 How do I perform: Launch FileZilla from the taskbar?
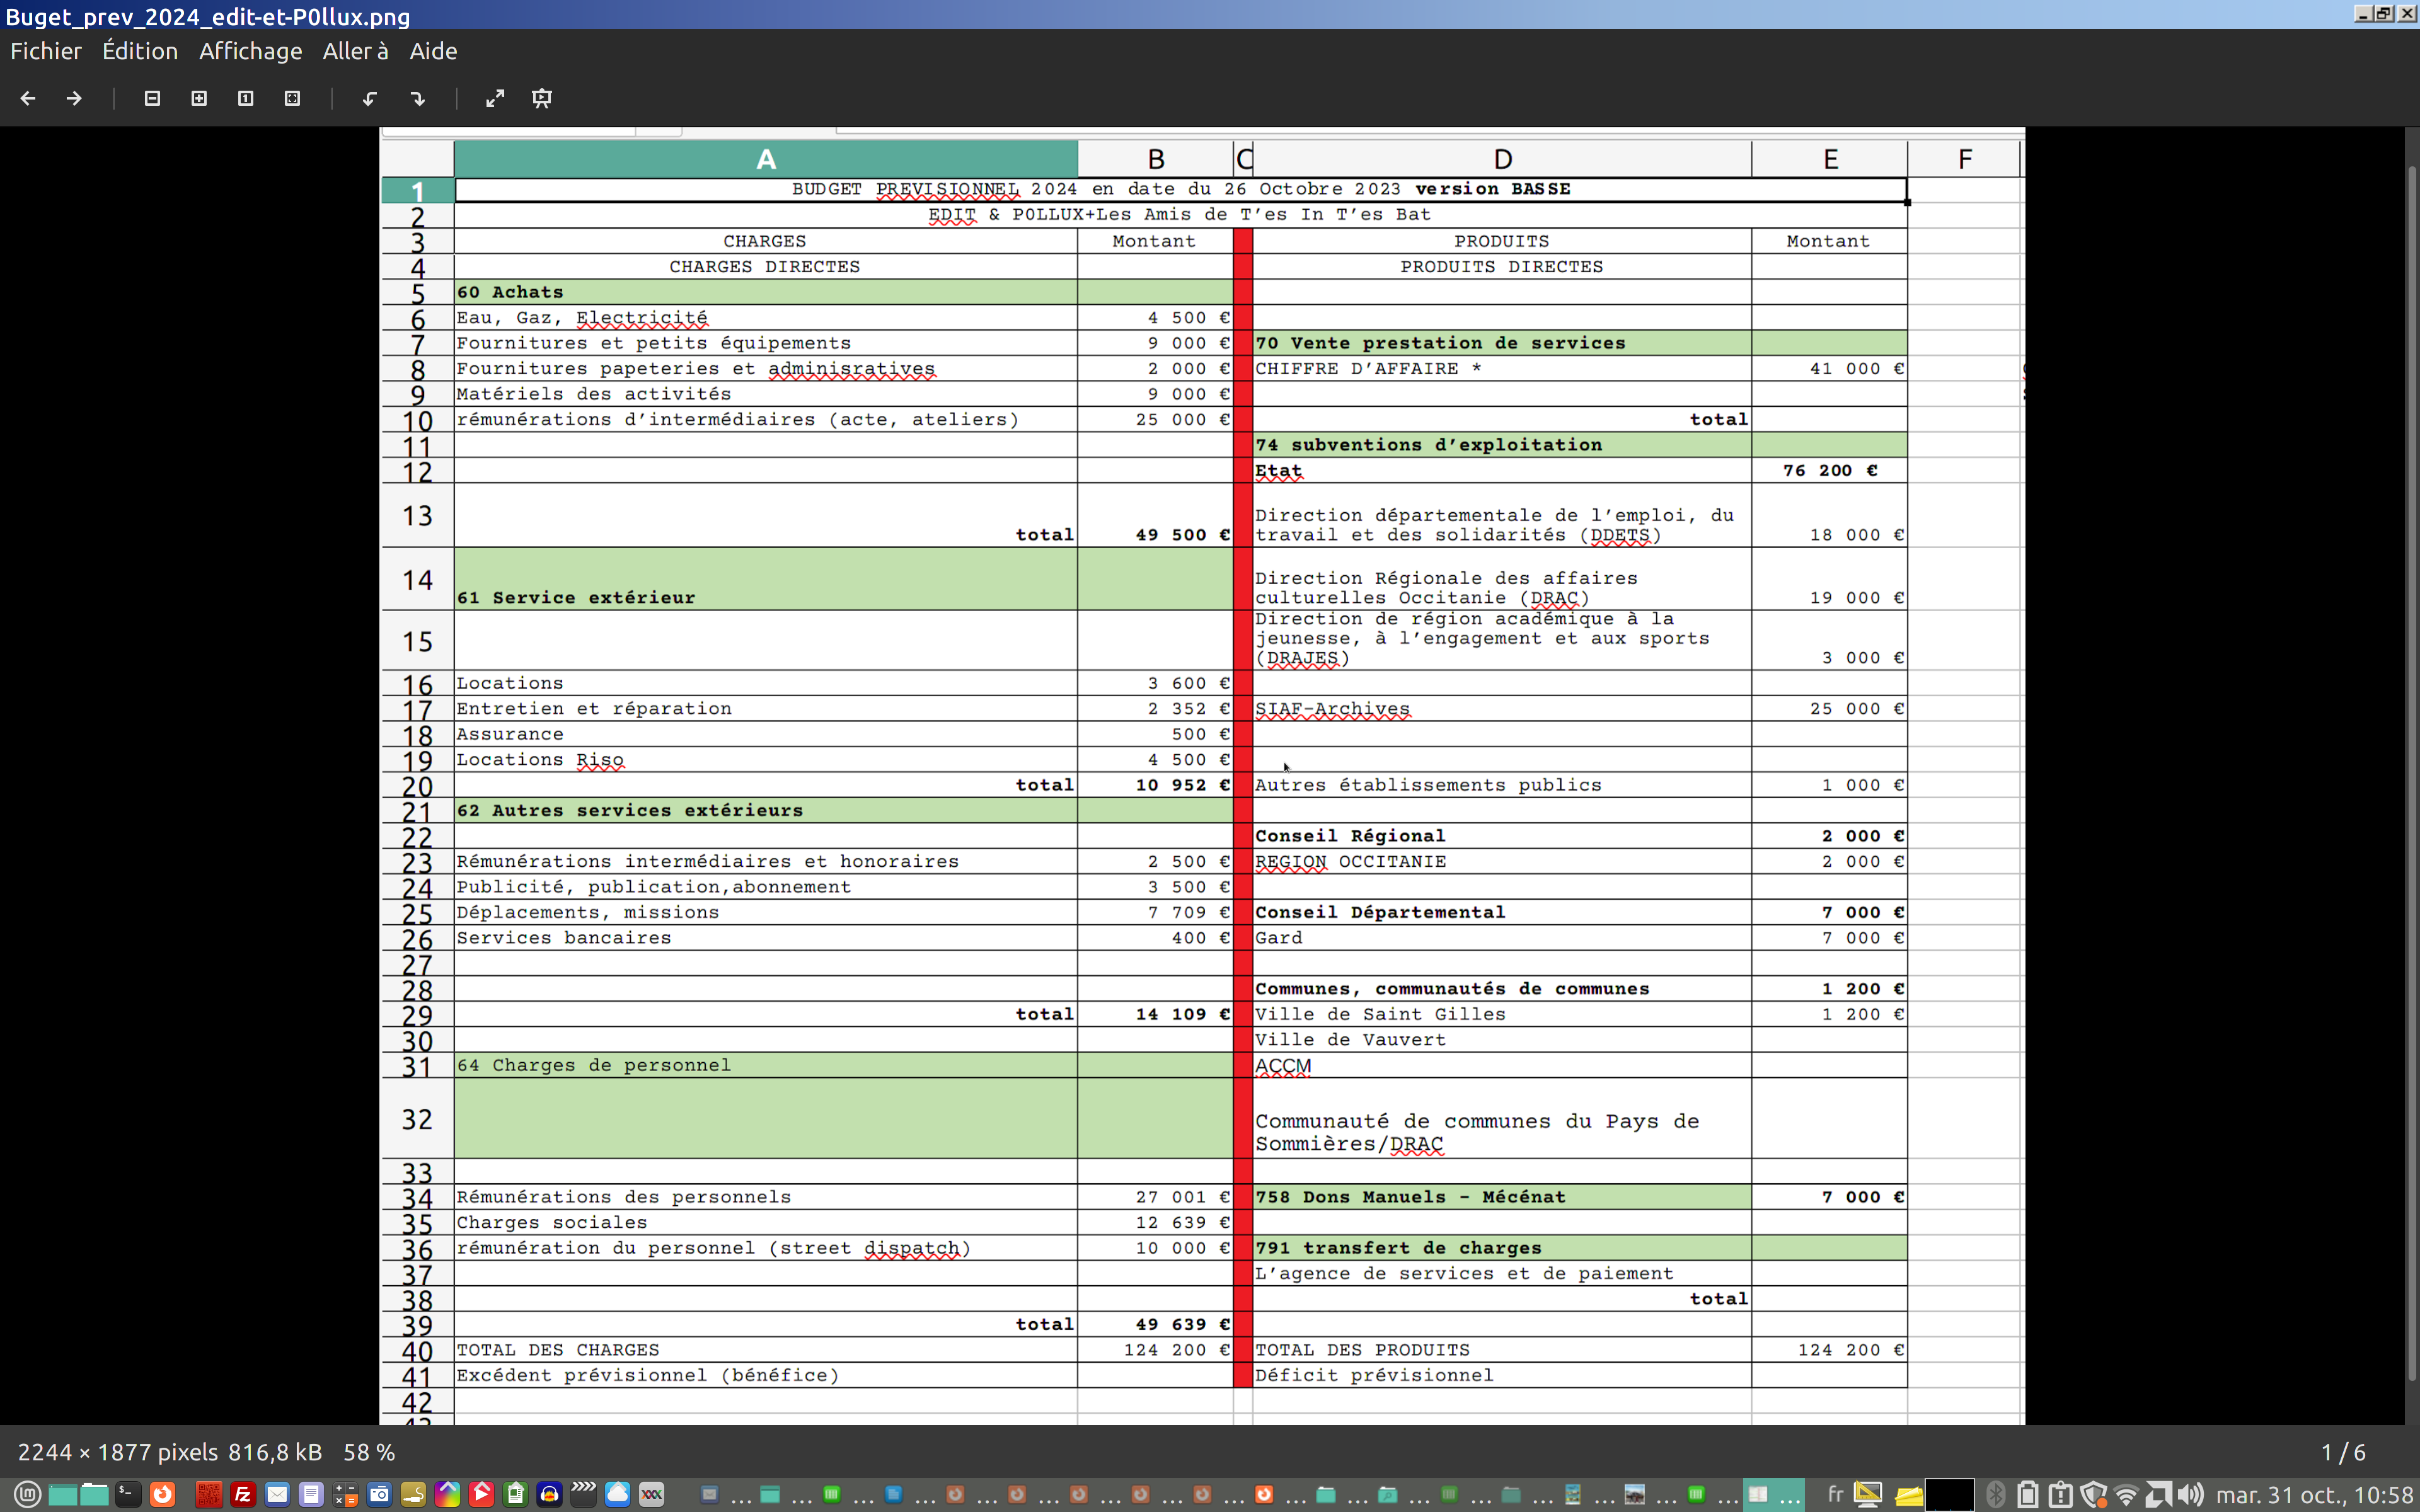pos(242,1494)
